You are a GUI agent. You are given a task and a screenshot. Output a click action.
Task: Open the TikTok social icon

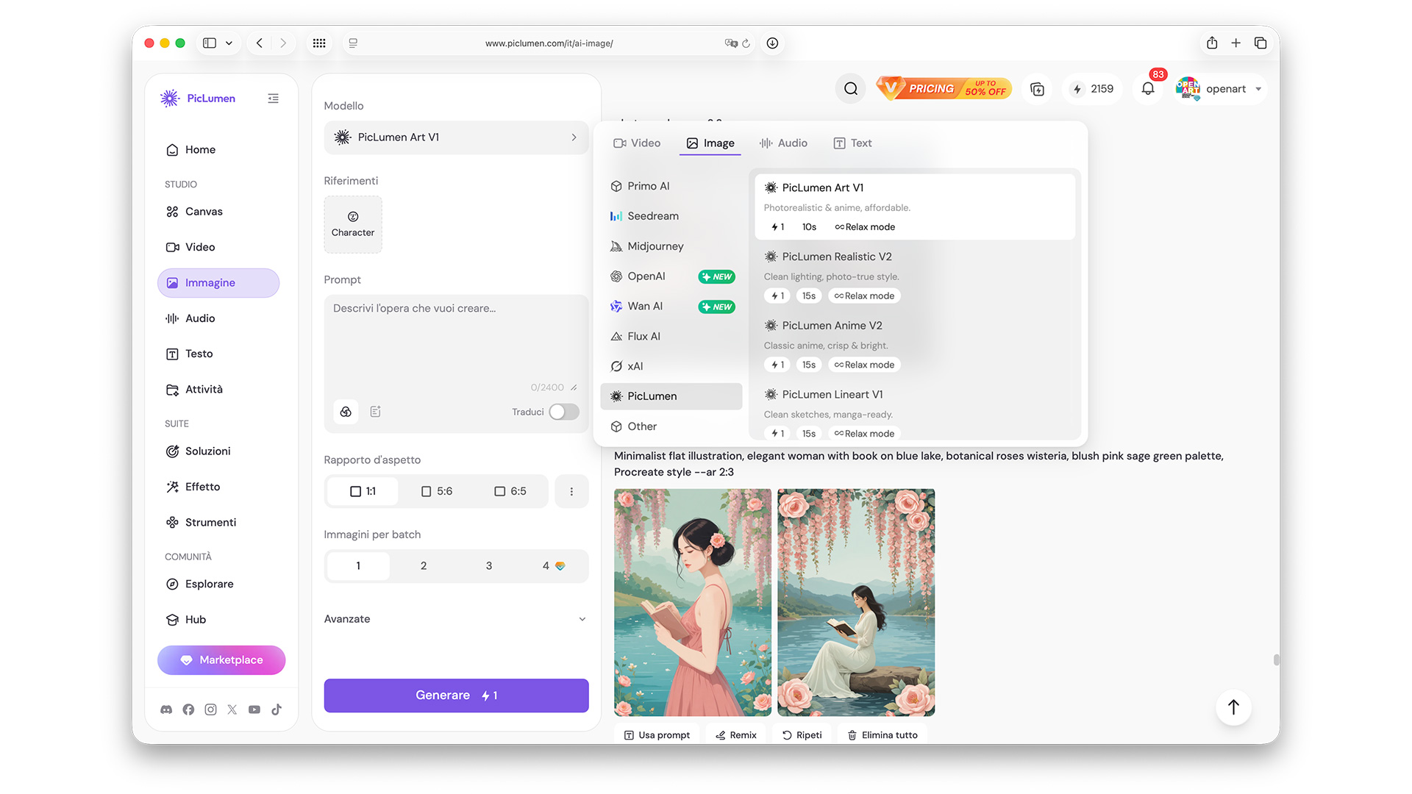pyautogui.click(x=277, y=709)
